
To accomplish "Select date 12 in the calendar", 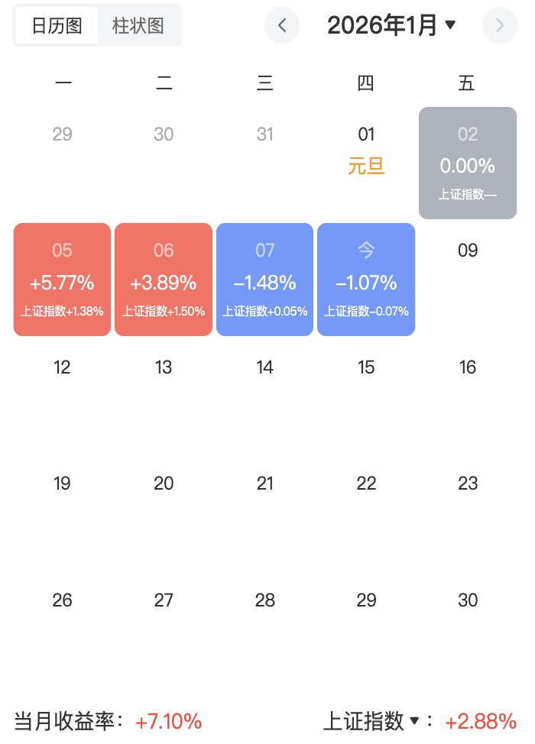I will 63,367.
